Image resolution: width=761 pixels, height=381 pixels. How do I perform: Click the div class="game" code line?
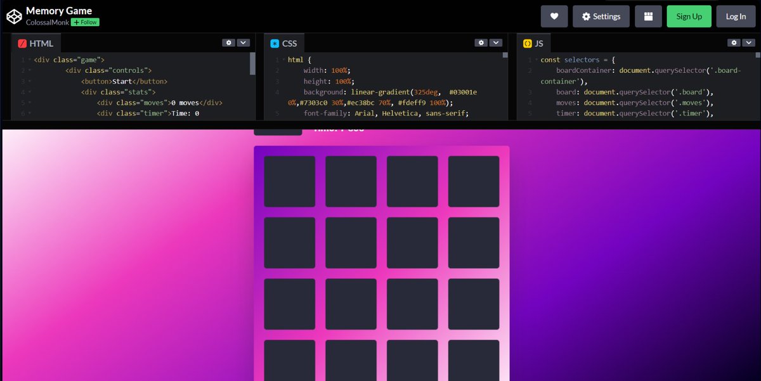(69, 60)
